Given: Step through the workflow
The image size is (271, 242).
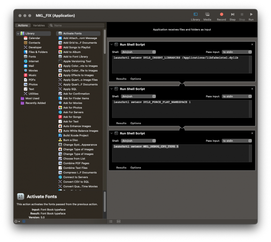Looking at the screenshot, I should pos(232,17).
